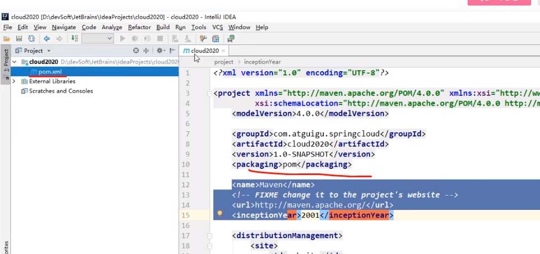The width and height of the screenshot is (540, 254).
Task: Click the inceptionYear value 2001
Action: point(311,215)
